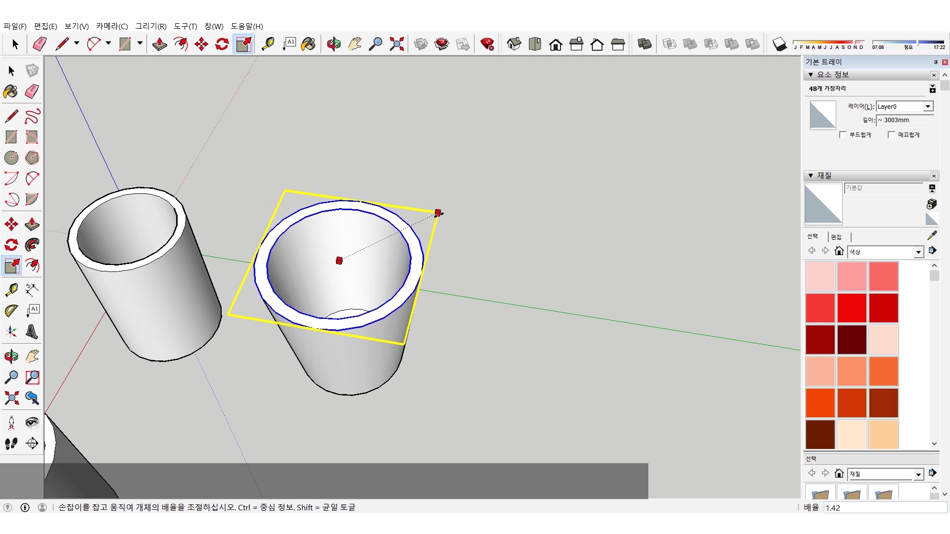The width and height of the screenshot is (950, 534).
Task: Enable the 부드럽게 checkbox
Action: click(843, 135)
